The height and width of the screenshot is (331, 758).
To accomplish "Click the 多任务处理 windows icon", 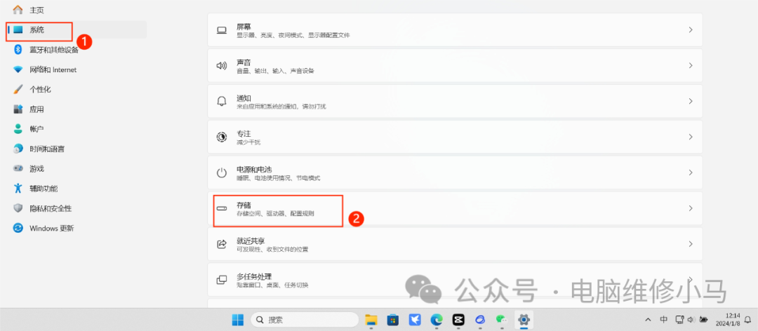I will pos(221,280).
